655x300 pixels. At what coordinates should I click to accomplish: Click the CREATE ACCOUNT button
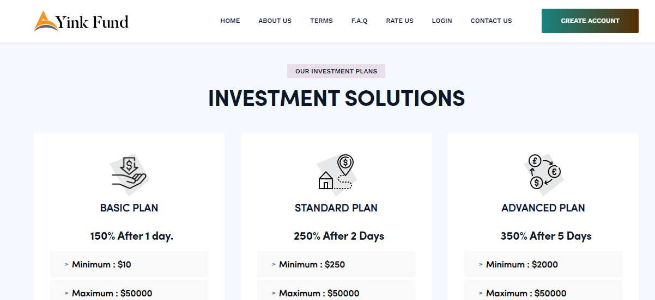[x=590, y=21]
